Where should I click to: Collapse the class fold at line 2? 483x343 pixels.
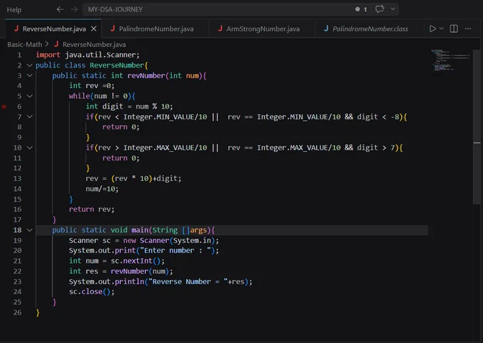[x=30, y=65]
